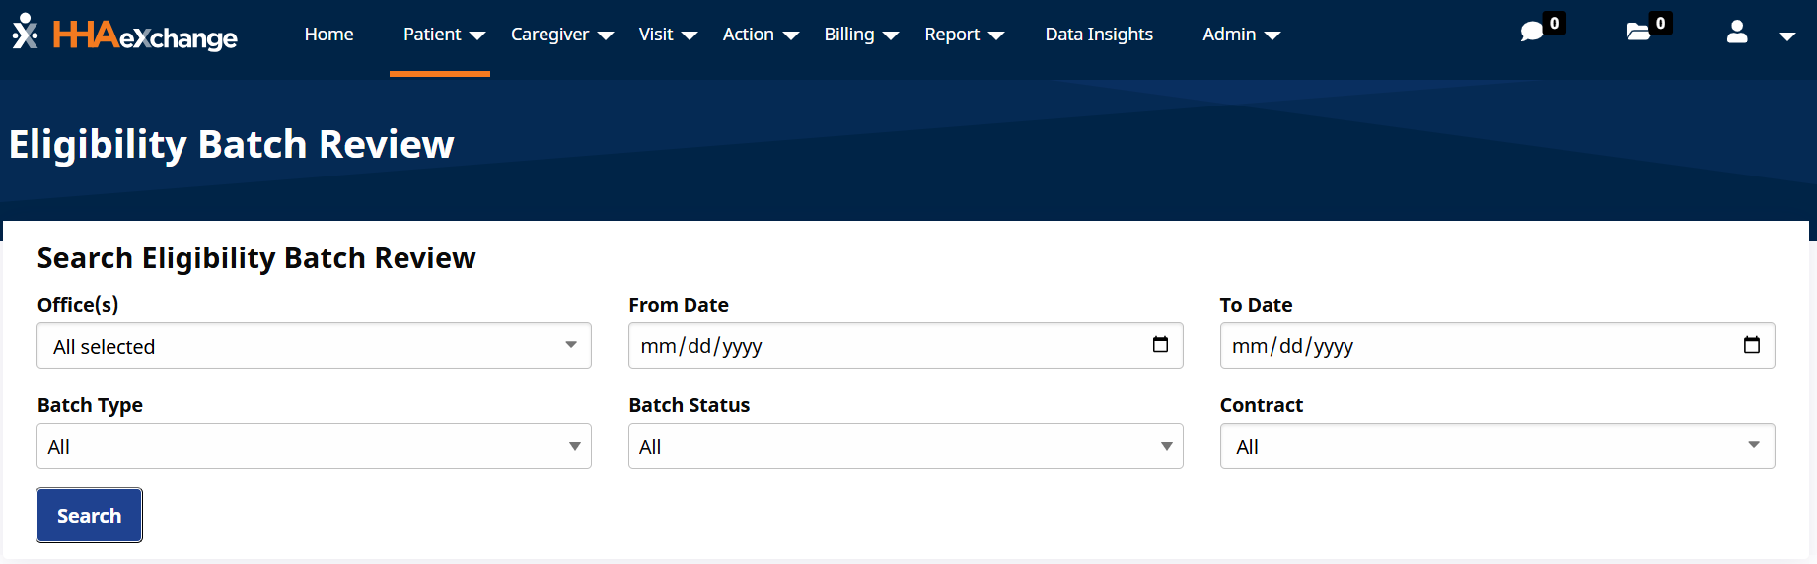Expand the arrow beside the user profile
The width and height of the screenshot is (1817, 564).
pyautogui.click(x=1786, y=36)
